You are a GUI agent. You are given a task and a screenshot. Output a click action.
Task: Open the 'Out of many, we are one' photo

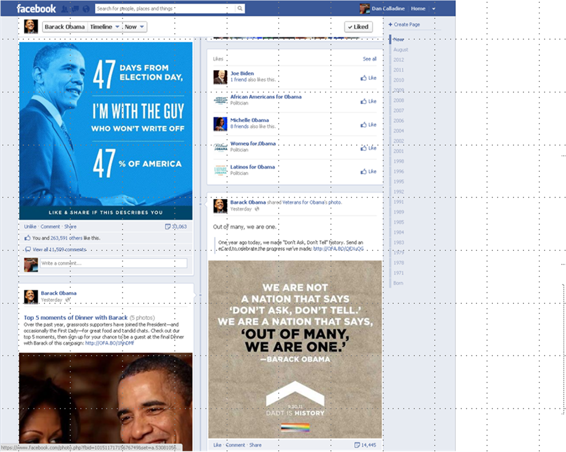pyautogui.click(x=295, y=349)
